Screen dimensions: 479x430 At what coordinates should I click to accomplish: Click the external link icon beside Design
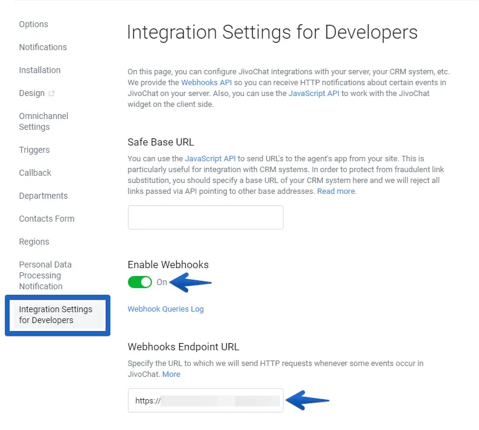[x=51, y=93]
